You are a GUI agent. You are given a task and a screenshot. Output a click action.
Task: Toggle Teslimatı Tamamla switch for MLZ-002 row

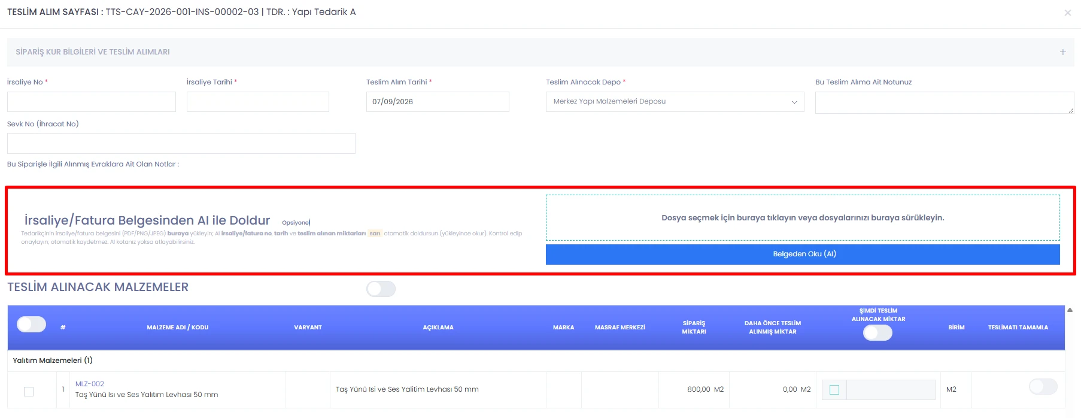1043,386
